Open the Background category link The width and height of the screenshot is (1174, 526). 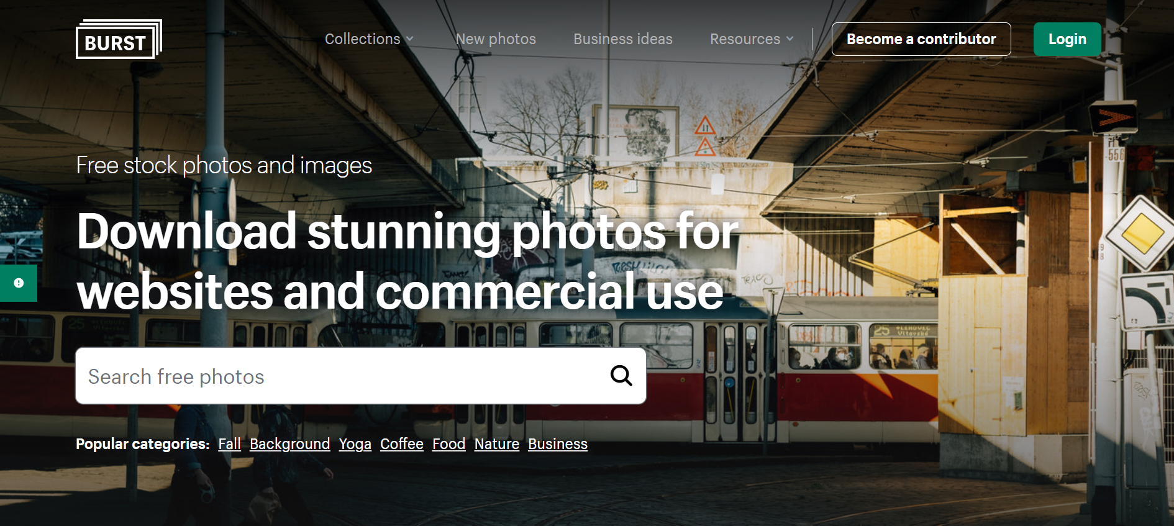(x=290, y=444)
